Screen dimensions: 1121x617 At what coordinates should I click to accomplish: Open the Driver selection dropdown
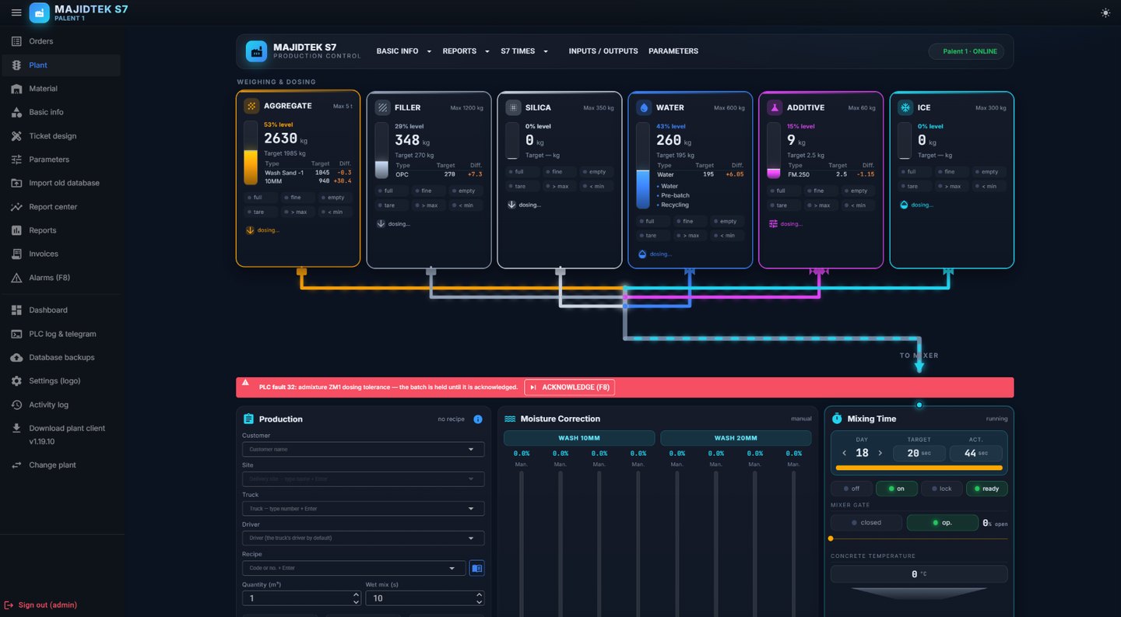tap(363, 538)
